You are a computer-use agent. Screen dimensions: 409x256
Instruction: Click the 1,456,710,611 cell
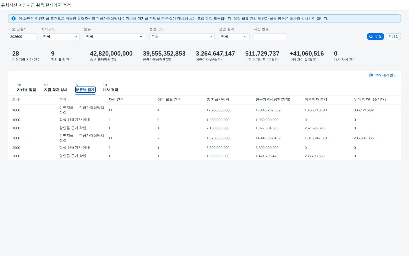point(316,110)
